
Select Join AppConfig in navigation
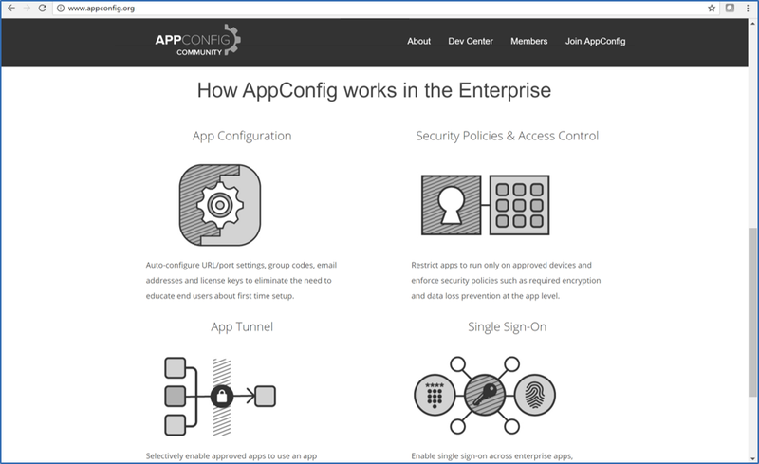(x=596, y=41)
